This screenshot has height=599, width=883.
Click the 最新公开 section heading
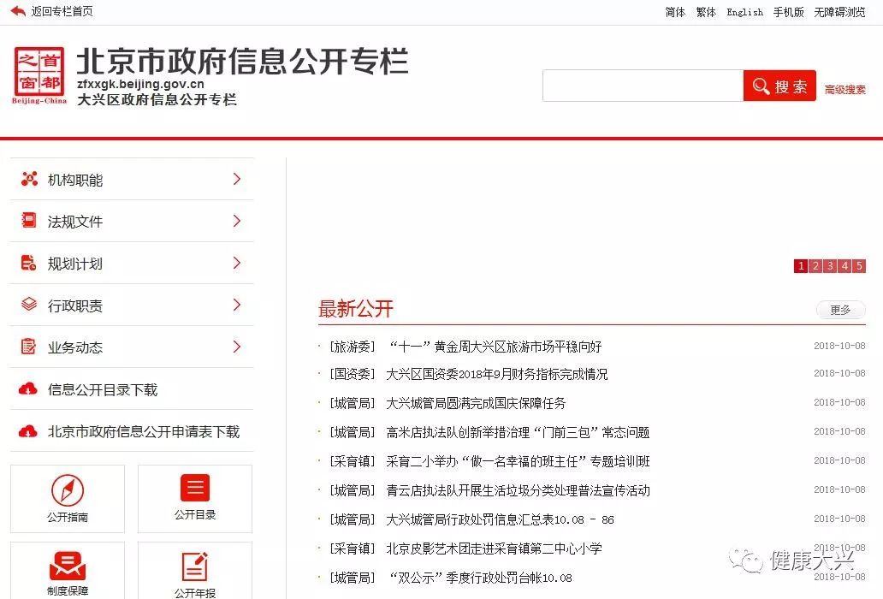tap(355, 308)
